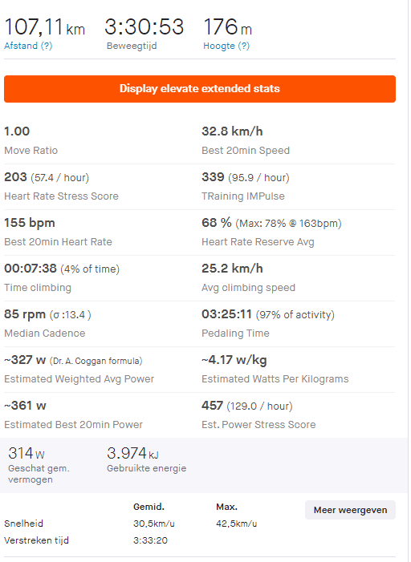The width and height of the screenshot is (411, 562).
Task: Click the Gebruikte energie 3.974 kJ value
Action: point(132,454)
